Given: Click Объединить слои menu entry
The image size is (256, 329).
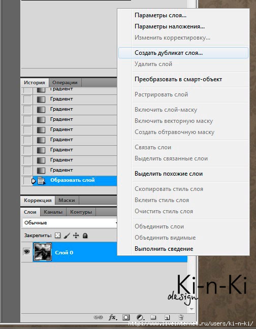Looking at the screenshot, I should click(183, 226).
